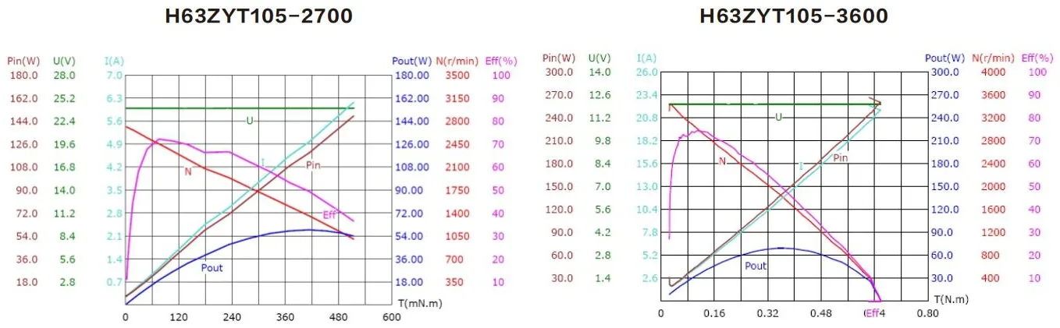Screen dimensions: 1060x328
Task: Select the 0.80 torque axis tick label
Action: [x=927, y=314]
